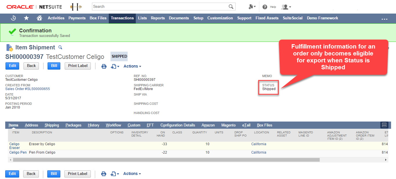Switch to the Packages subtab
396x179 pixels.
point(73,125)
